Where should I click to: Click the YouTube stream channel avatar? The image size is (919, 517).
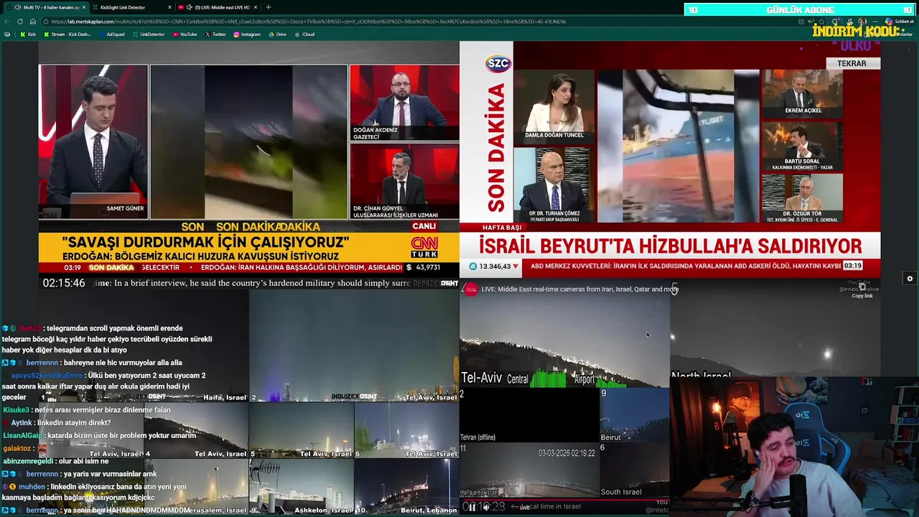(470, 289)
